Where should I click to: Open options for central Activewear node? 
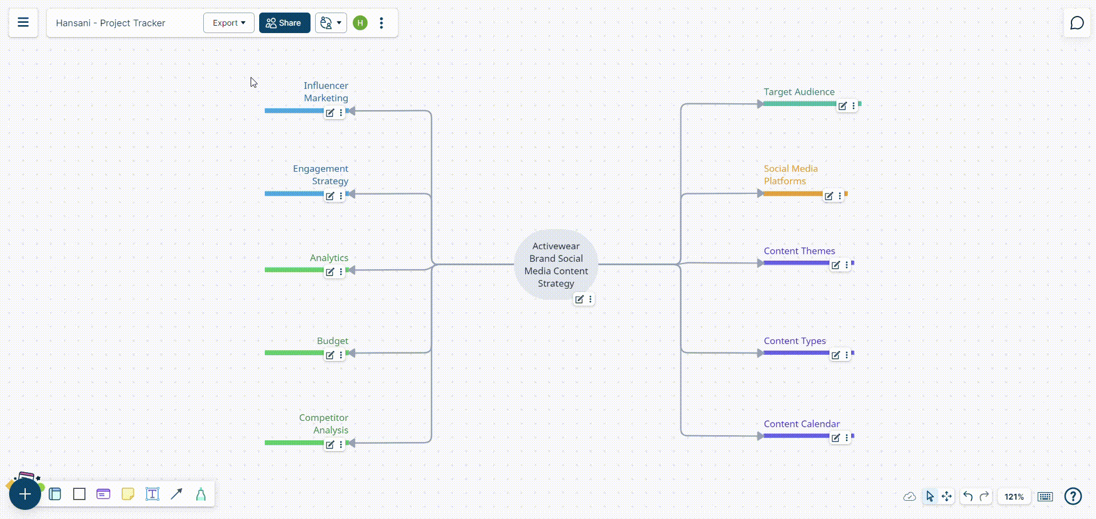(590, 299)
